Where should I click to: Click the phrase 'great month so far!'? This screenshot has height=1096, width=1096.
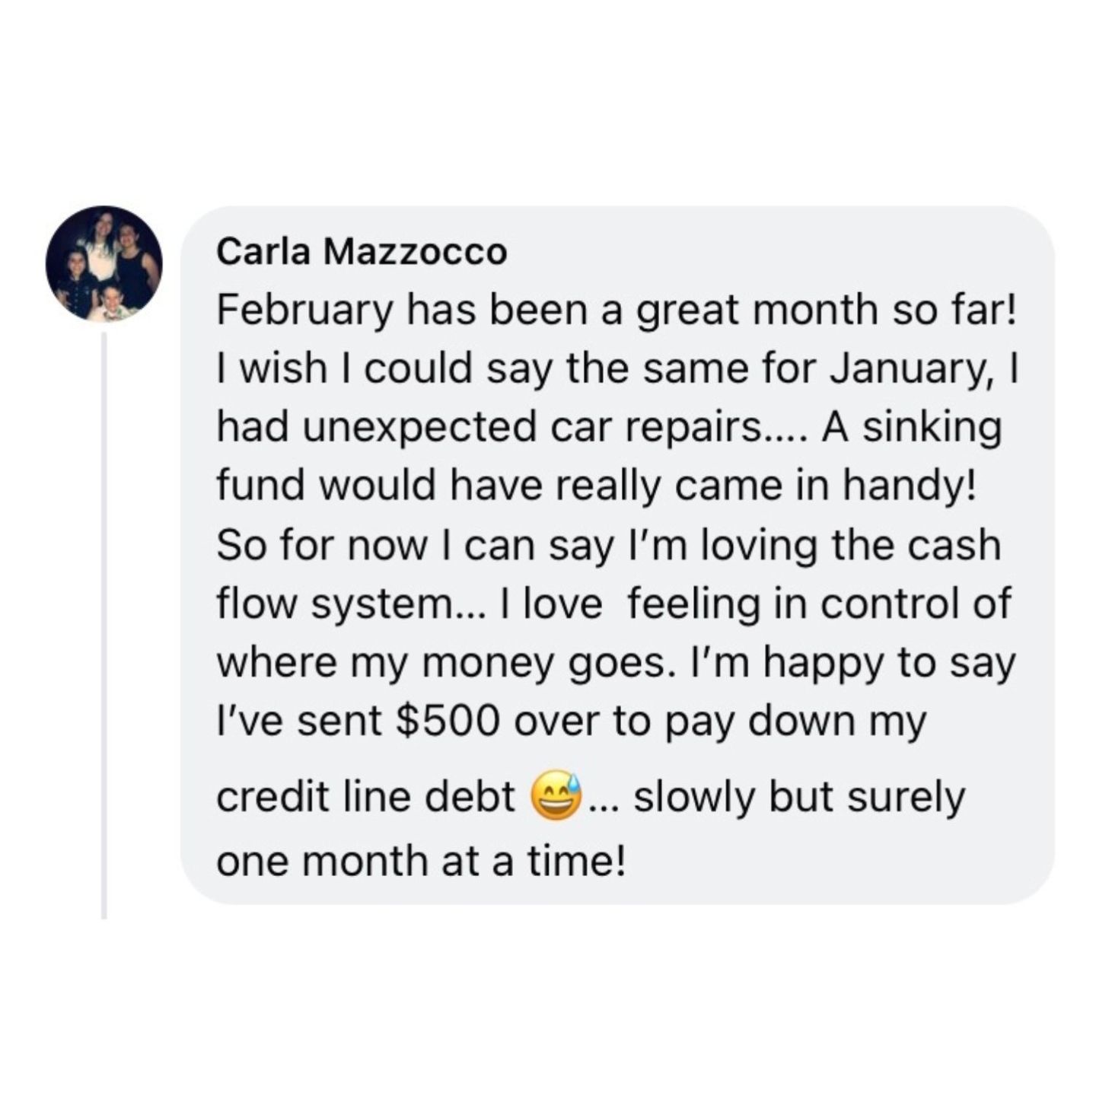click(825, 313)
